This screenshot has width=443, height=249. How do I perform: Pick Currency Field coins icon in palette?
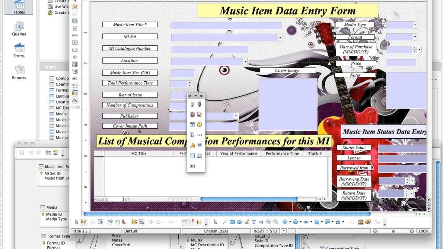click(x=192, y=145)
